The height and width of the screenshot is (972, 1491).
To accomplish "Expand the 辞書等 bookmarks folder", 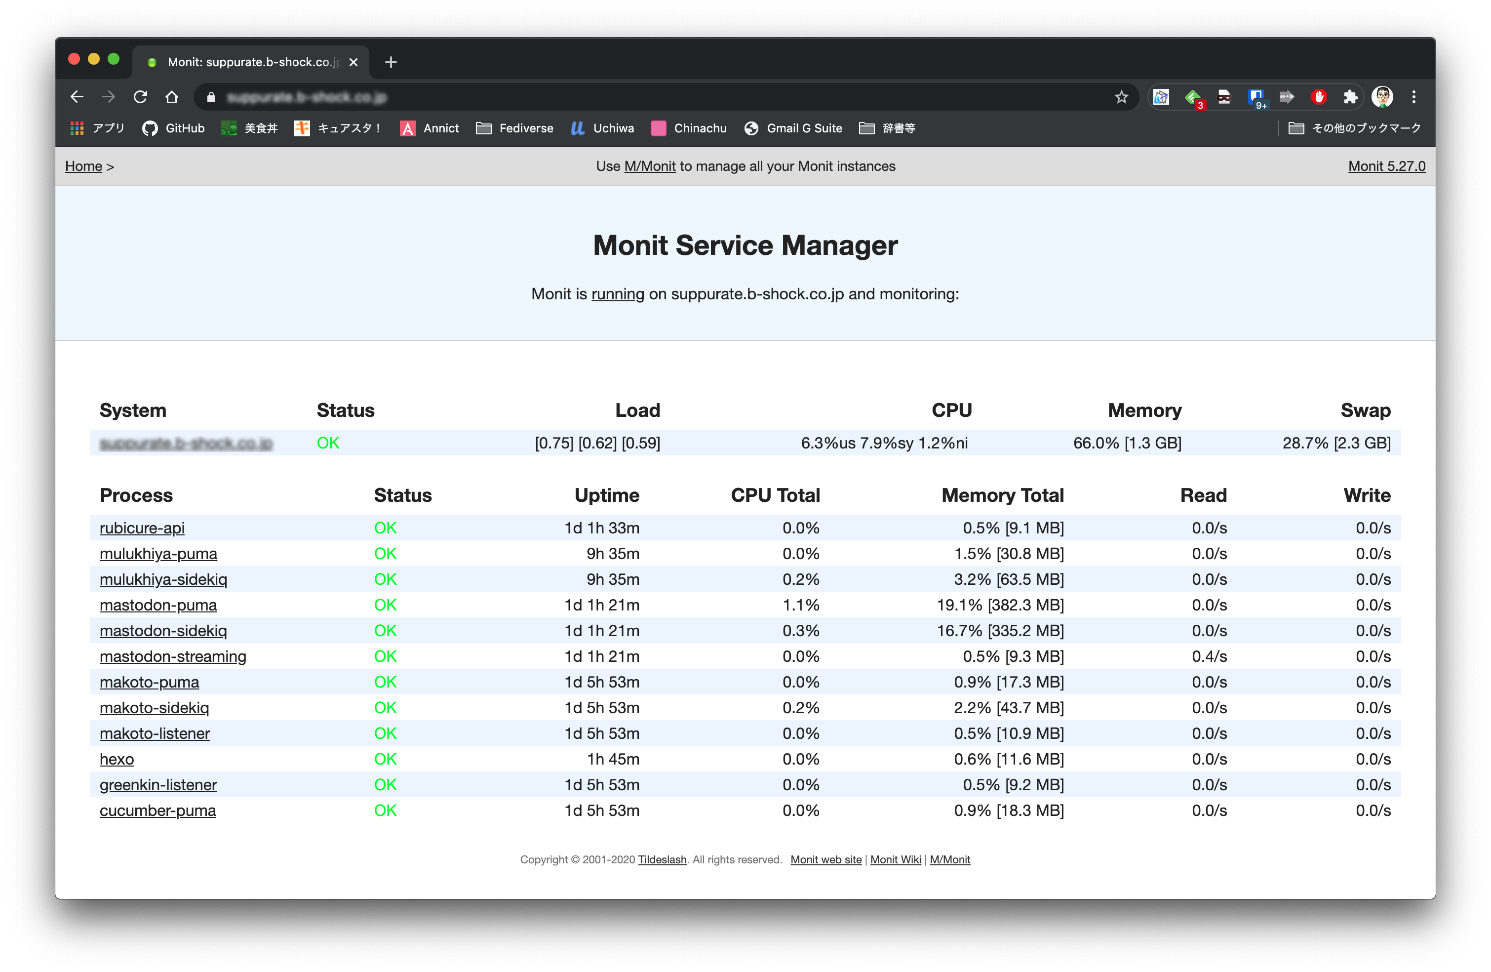I will pyautogui.click(x=887, y=128).
